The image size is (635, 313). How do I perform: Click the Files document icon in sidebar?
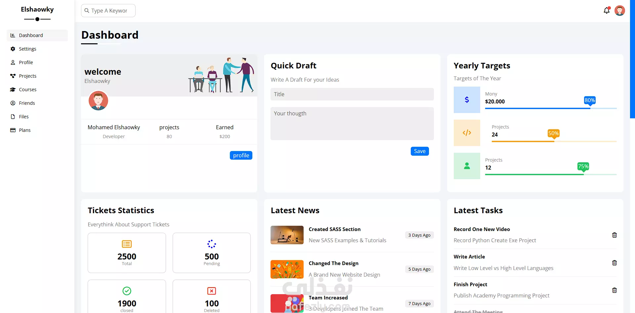pos(13,117)
